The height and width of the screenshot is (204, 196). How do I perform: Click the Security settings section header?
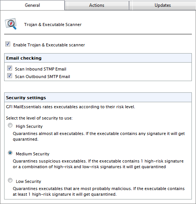98,98
